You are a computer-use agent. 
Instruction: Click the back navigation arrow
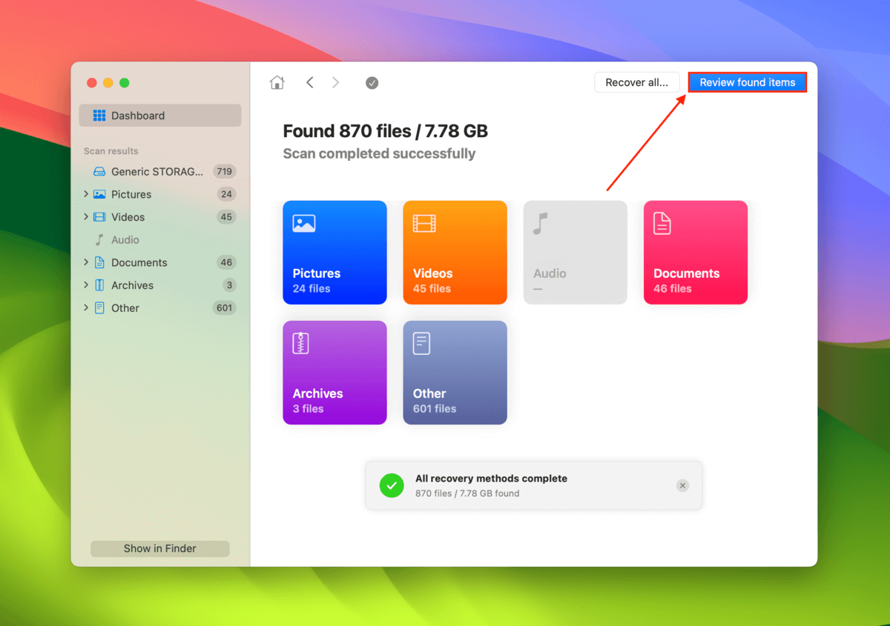[310, 82]
